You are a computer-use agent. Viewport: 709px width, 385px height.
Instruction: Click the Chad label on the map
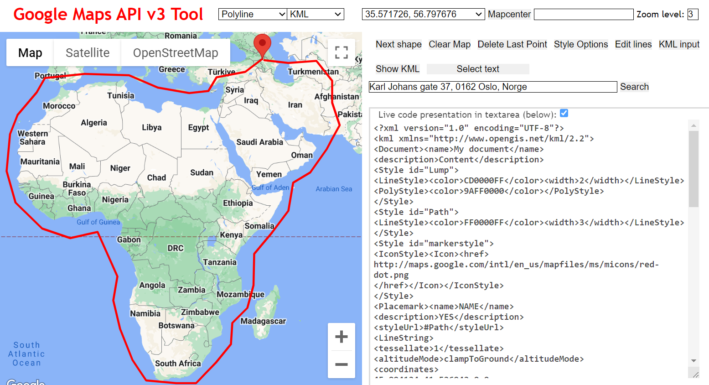(156, 178)
